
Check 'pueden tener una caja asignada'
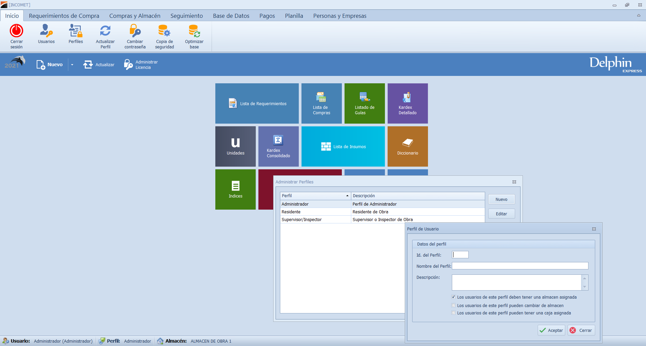click(x=453, y=313)
